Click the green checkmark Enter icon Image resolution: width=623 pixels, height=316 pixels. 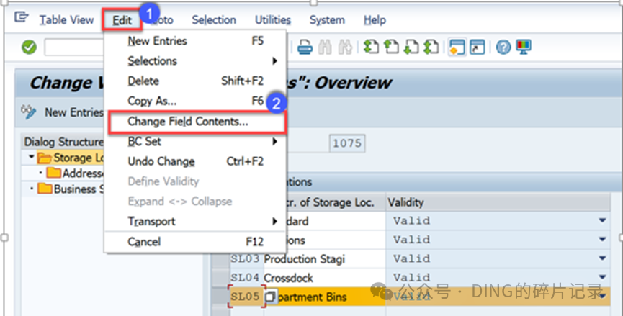click(29, 48)
